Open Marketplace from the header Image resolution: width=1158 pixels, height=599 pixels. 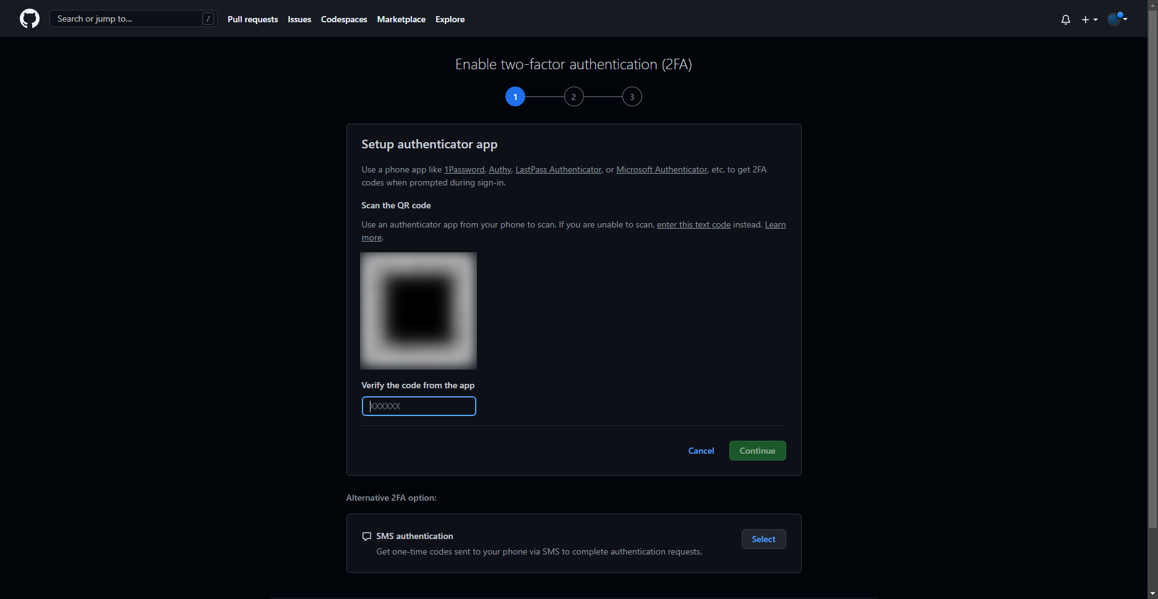coord(401,19)
